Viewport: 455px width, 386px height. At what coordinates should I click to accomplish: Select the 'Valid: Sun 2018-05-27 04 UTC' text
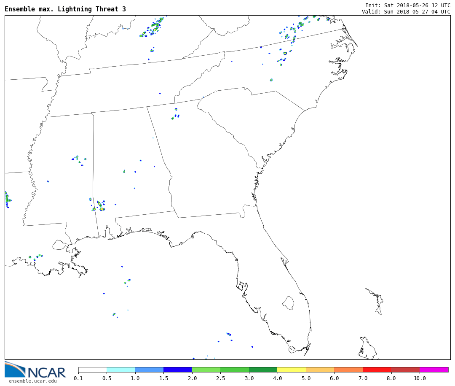tap(406, 12)
